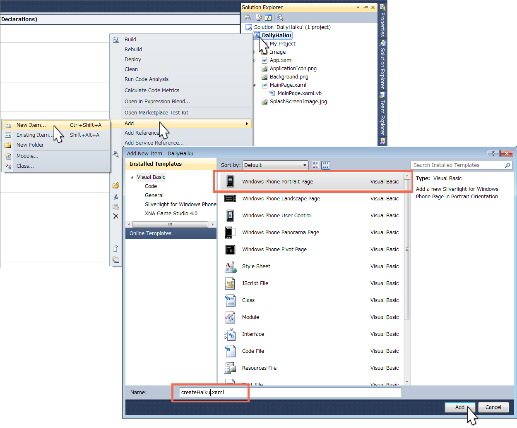Select the Interface template icon
Screen dimensions: 517x428
230,334
